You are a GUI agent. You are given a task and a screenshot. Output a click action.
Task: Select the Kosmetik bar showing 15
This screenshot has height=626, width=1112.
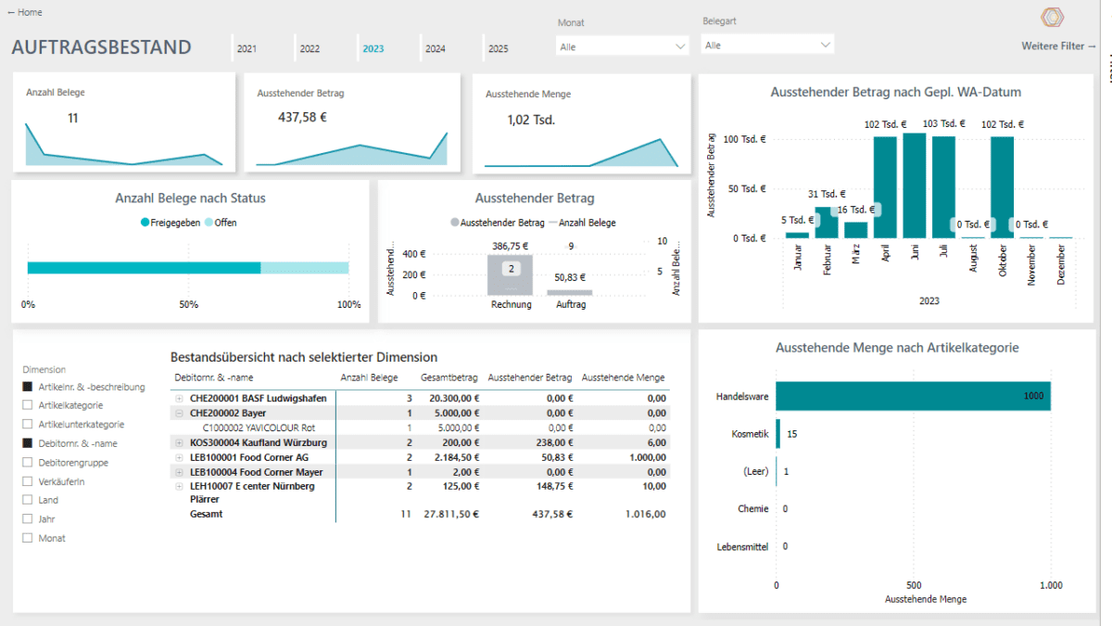[x=778, y=434]
